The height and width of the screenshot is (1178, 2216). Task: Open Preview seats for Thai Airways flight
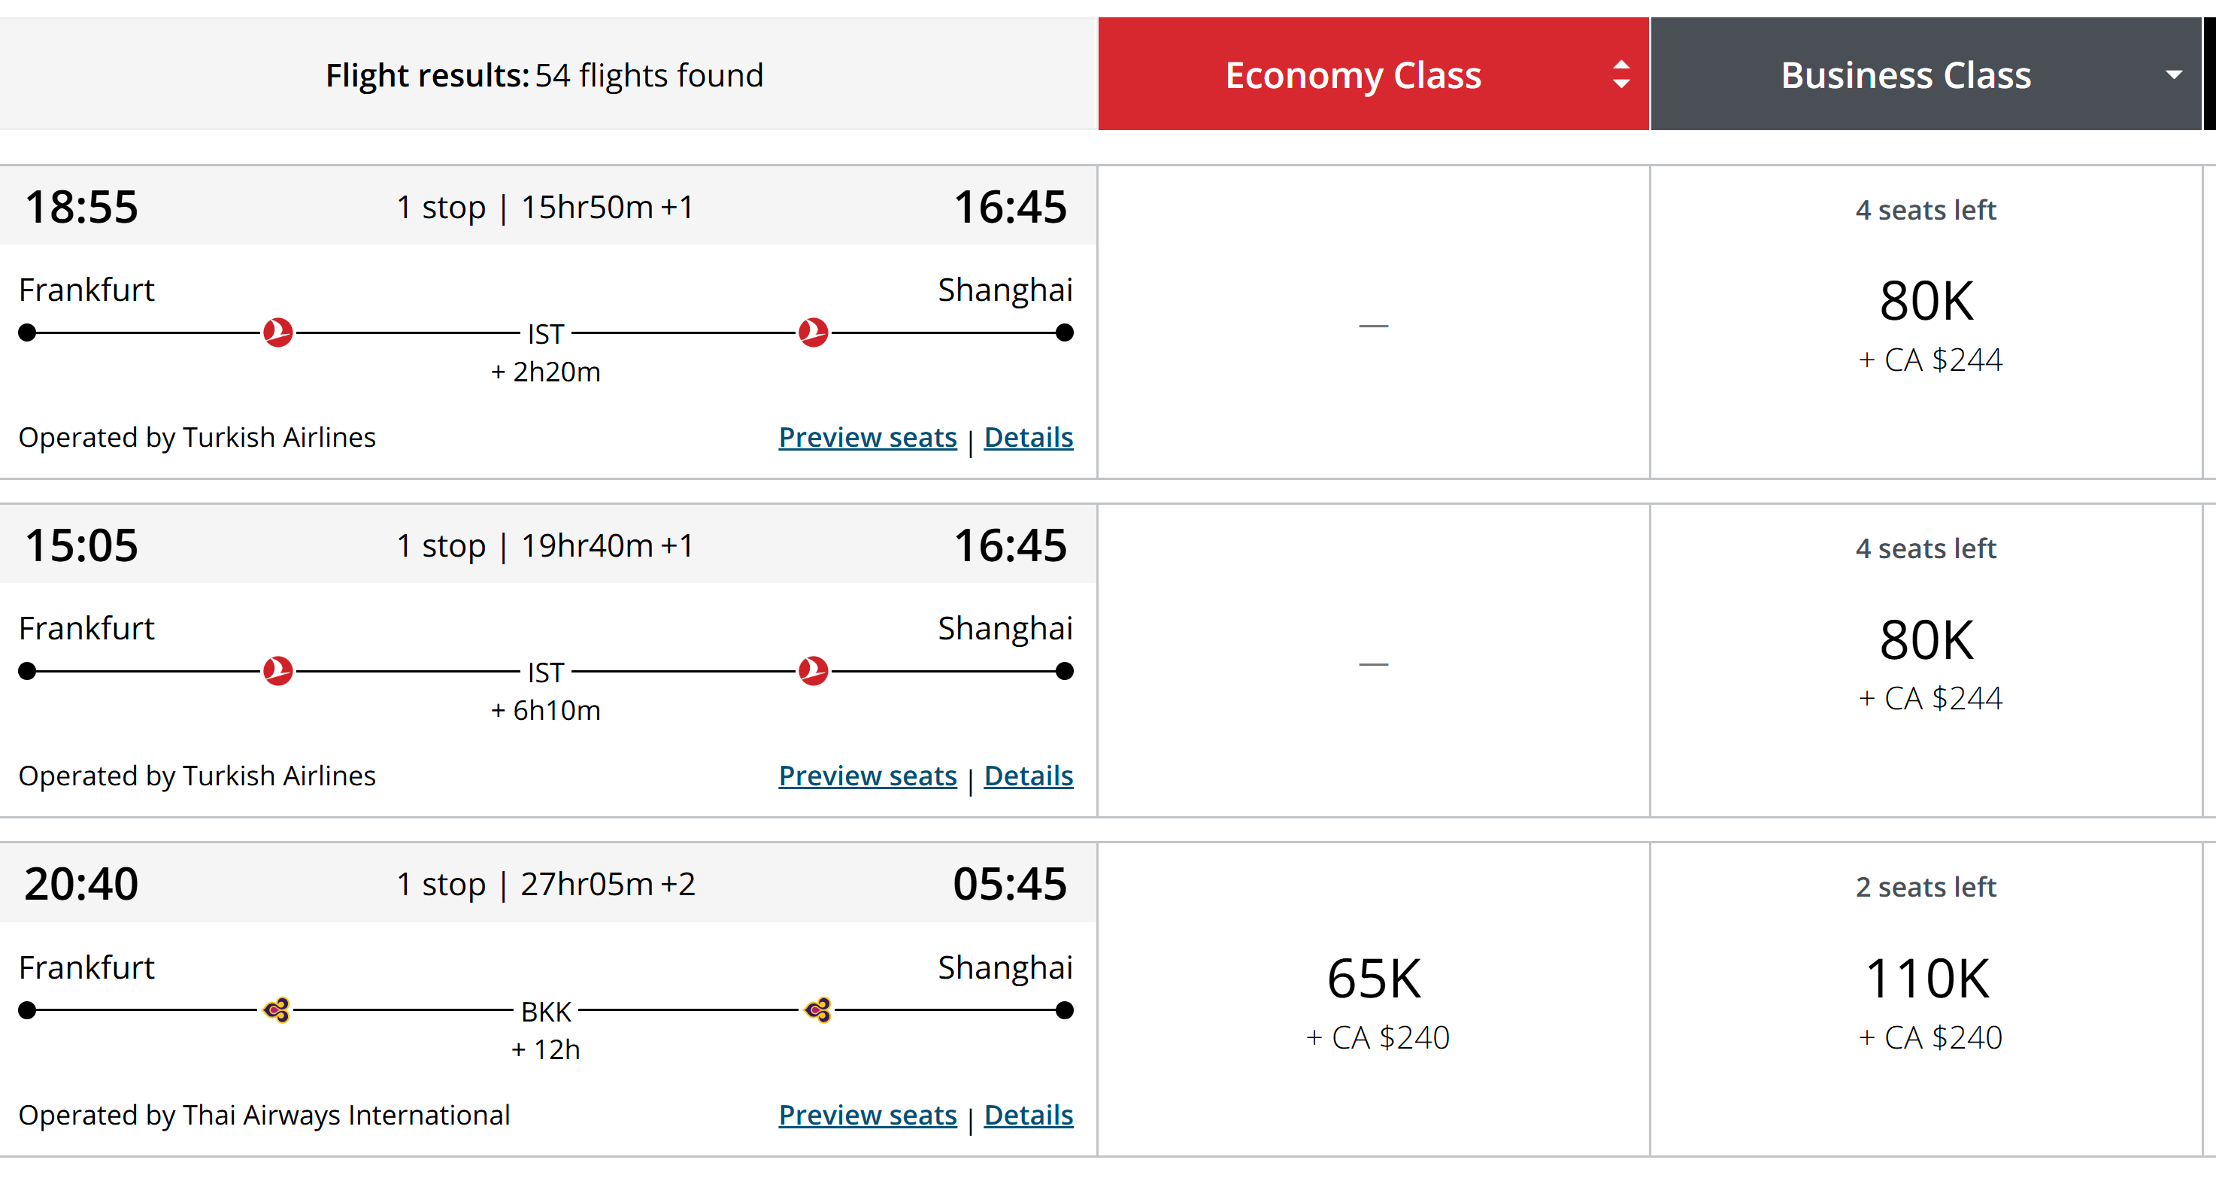867,1114
